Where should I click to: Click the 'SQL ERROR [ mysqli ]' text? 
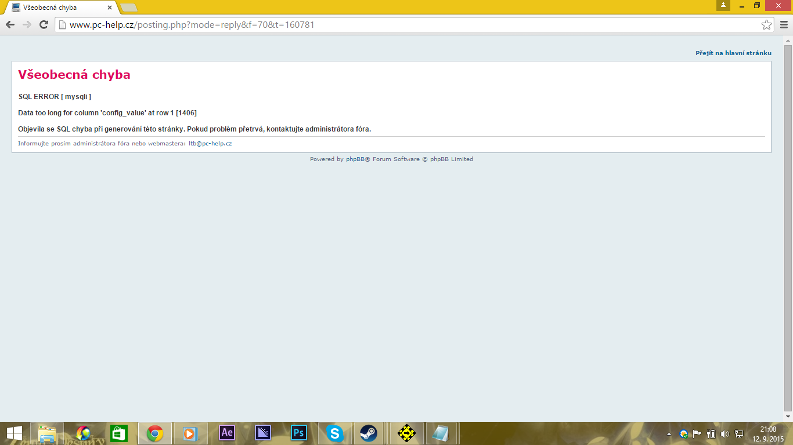click(55, 97)
